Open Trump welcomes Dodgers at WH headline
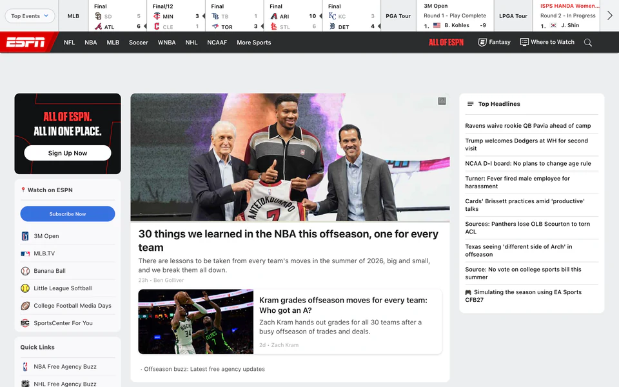 pyautogui.click(x=527, y=144)
